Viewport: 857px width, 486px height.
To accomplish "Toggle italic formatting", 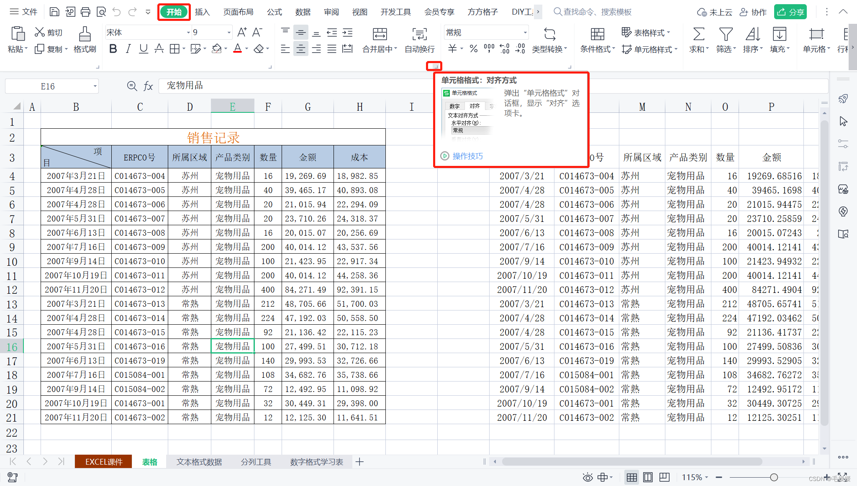I will pos(128,49).
